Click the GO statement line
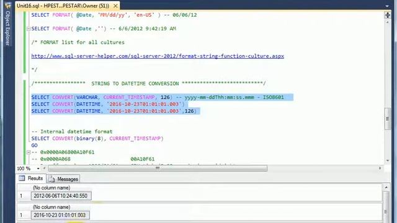Image resolution: width=397 pixels, height=223 pixels. (x=35, y=146)
